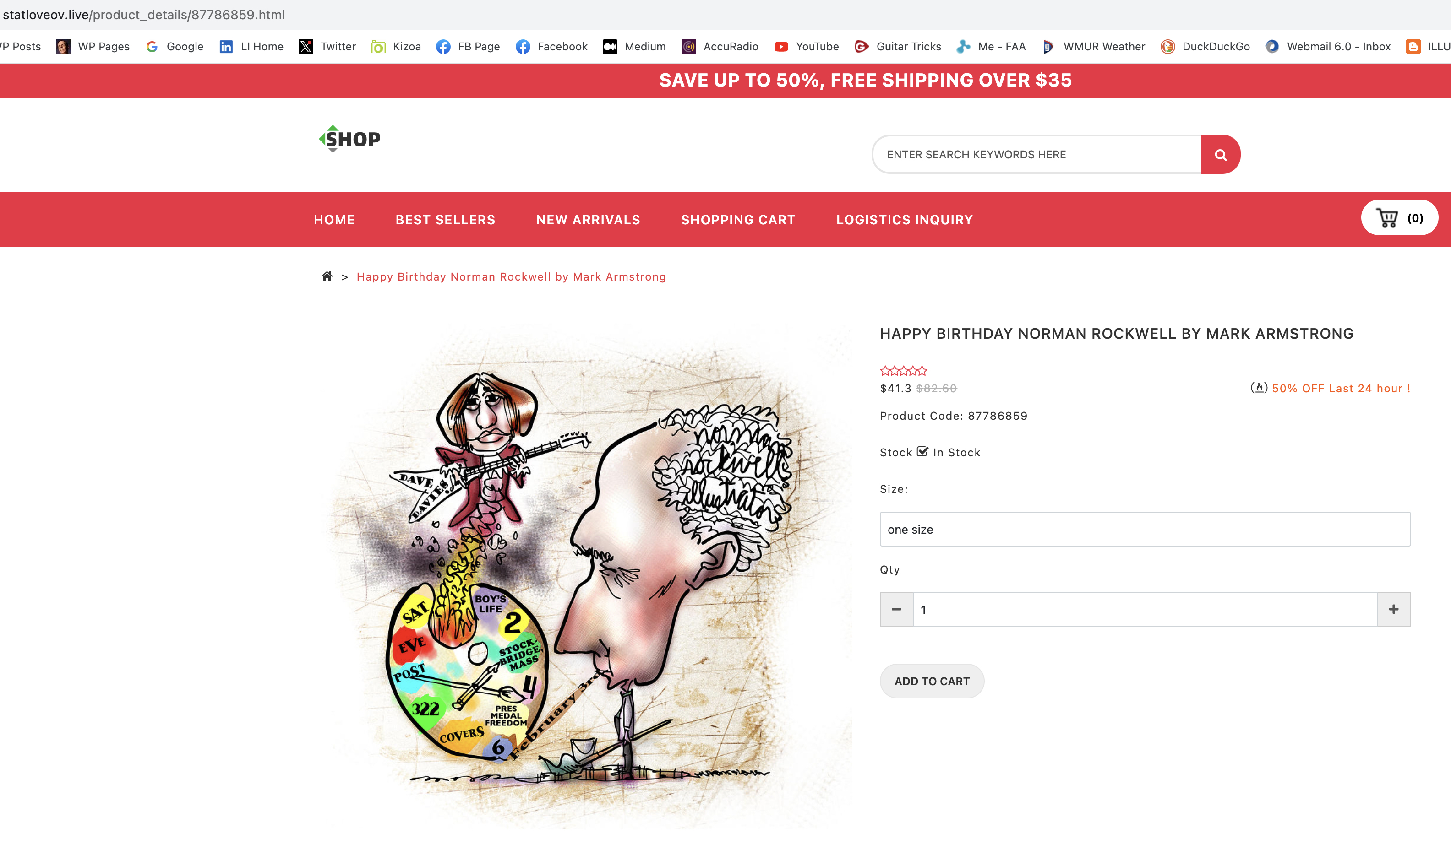Click the home icon in breadcrumb
Viewport: 1451px width, 855px height.
tap(327, 276)
